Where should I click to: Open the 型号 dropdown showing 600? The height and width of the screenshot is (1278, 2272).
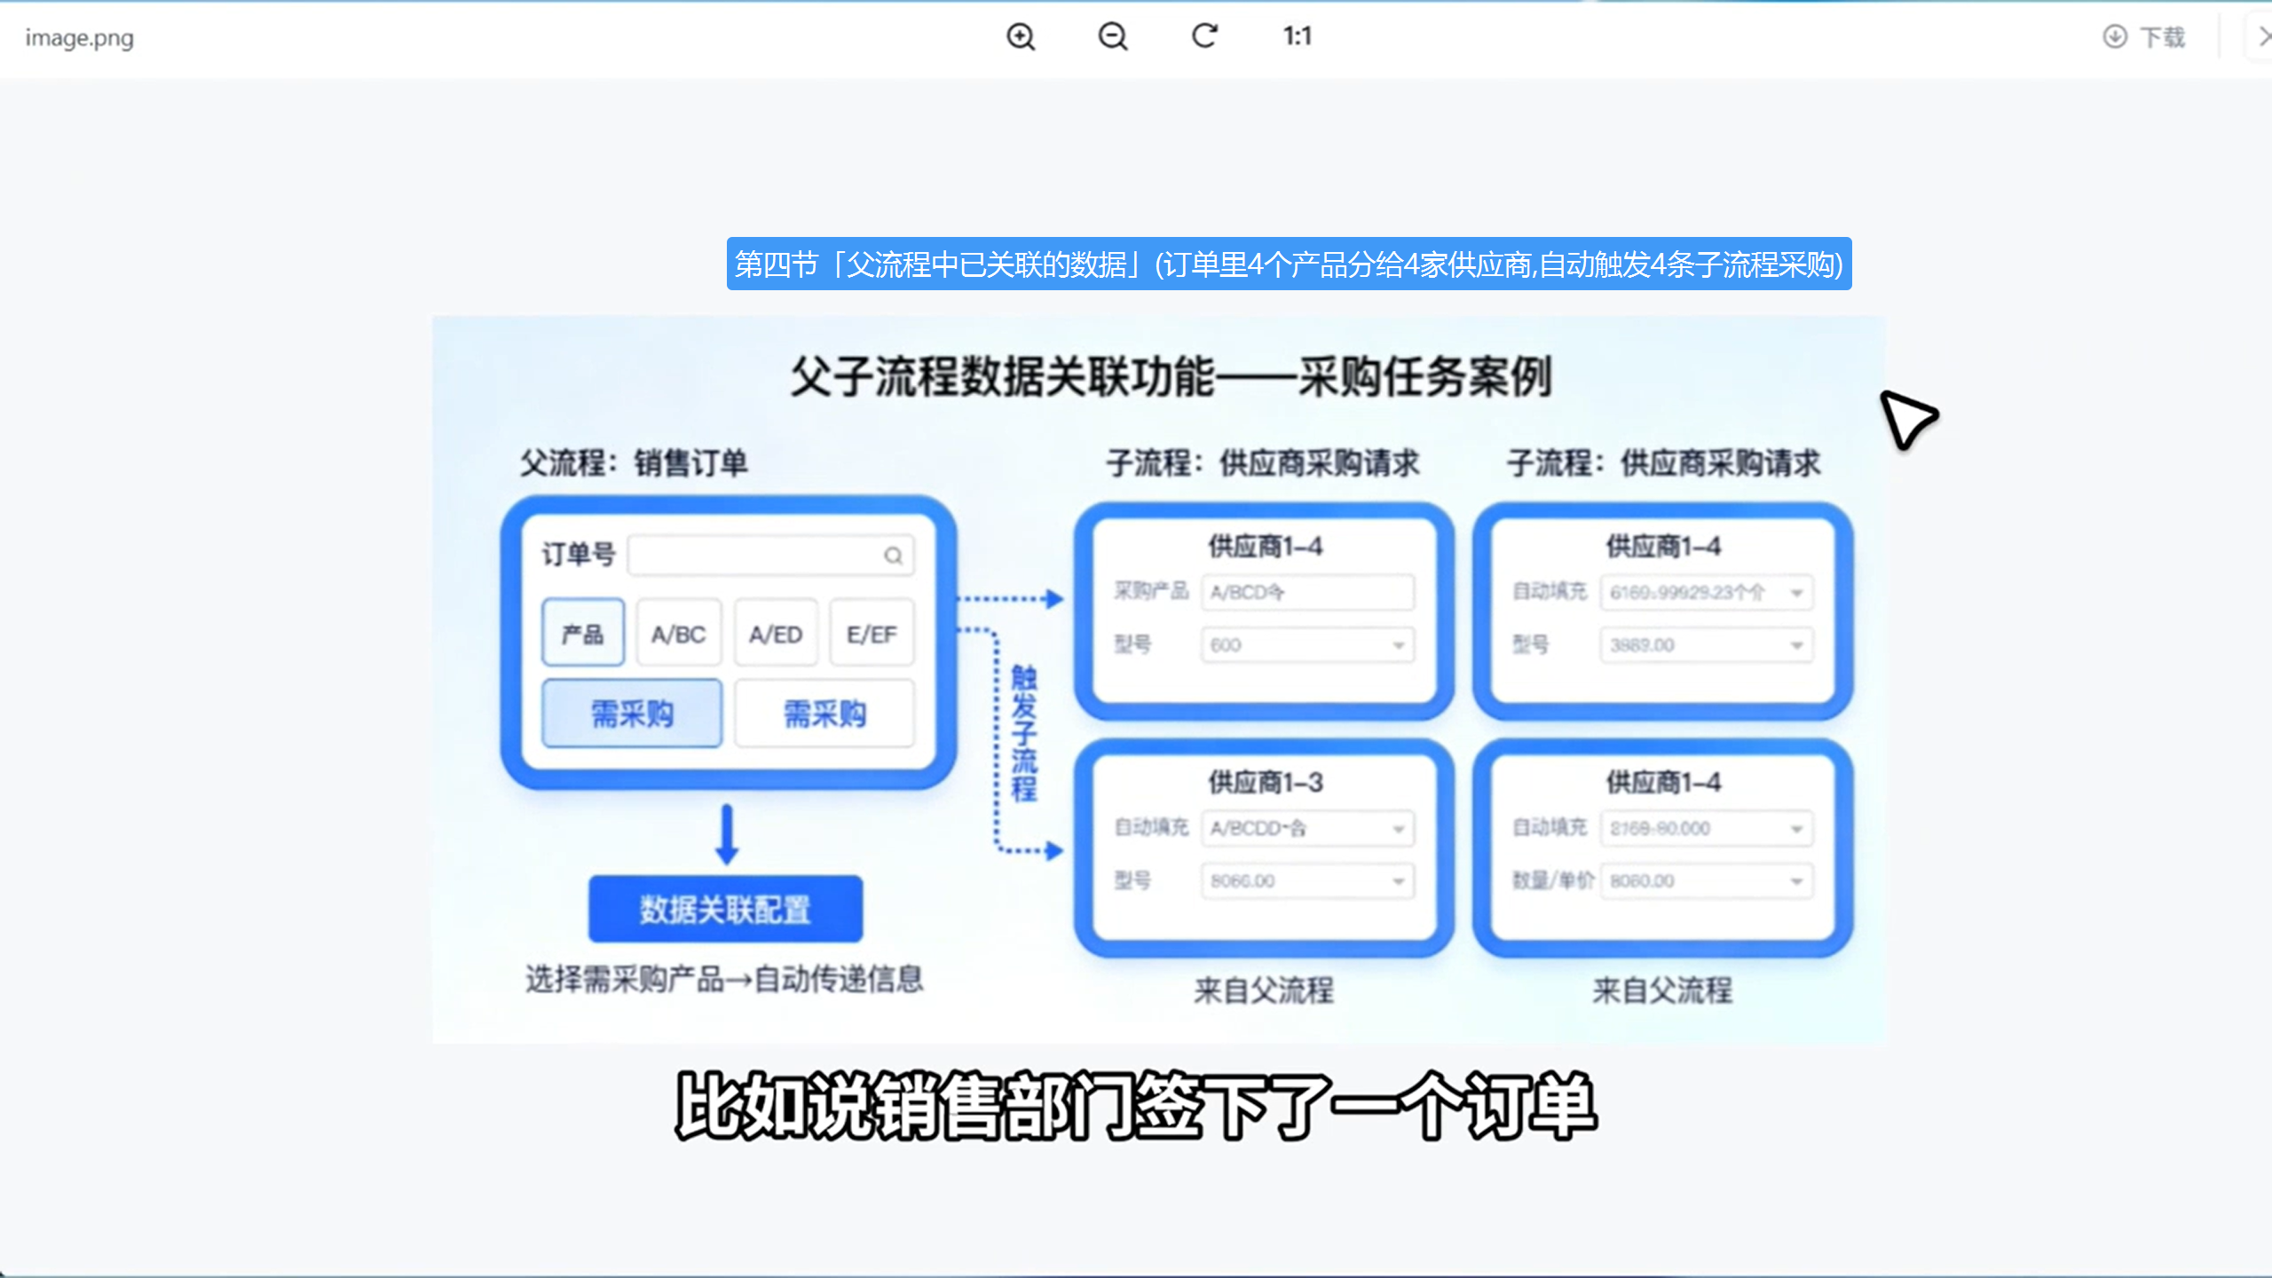(1308, 645)
